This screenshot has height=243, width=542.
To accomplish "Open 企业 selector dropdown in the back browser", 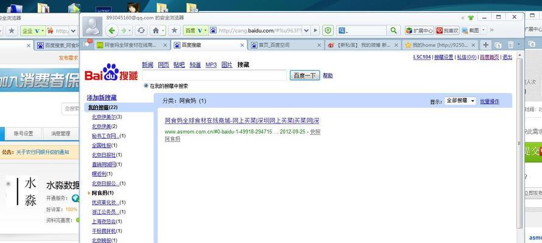I will (x=33, y=30).
